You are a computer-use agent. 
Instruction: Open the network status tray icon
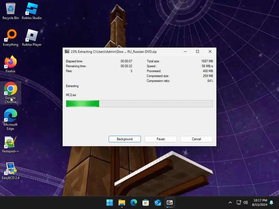tap(239, 202)
